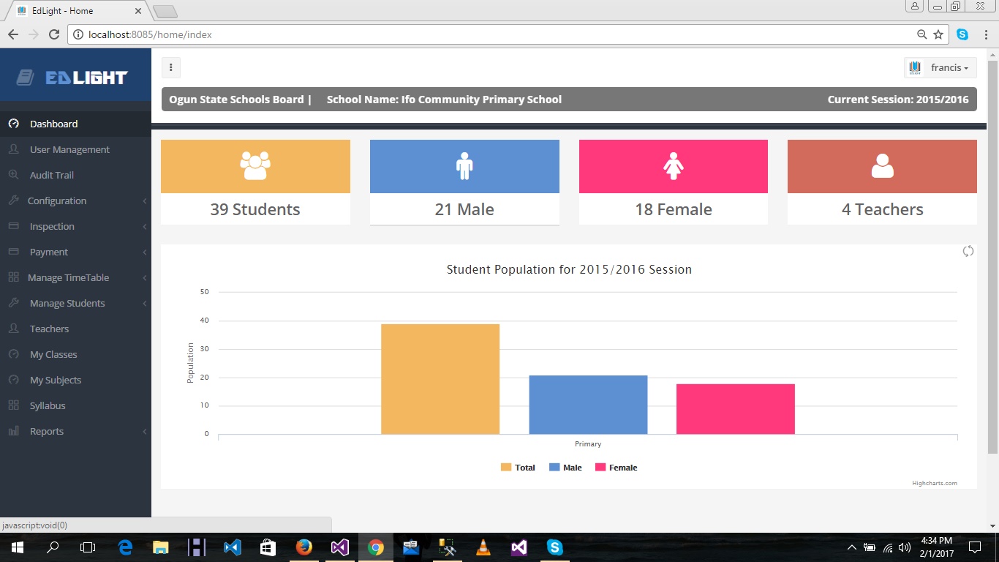999x562 pixels.
Task: Expand the Configuration sidebar menu
Action: coord(57,201)
